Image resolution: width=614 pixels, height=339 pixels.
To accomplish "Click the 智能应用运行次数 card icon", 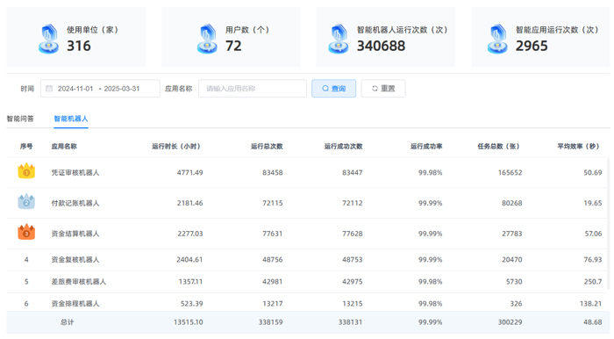I will click(497, 39).
